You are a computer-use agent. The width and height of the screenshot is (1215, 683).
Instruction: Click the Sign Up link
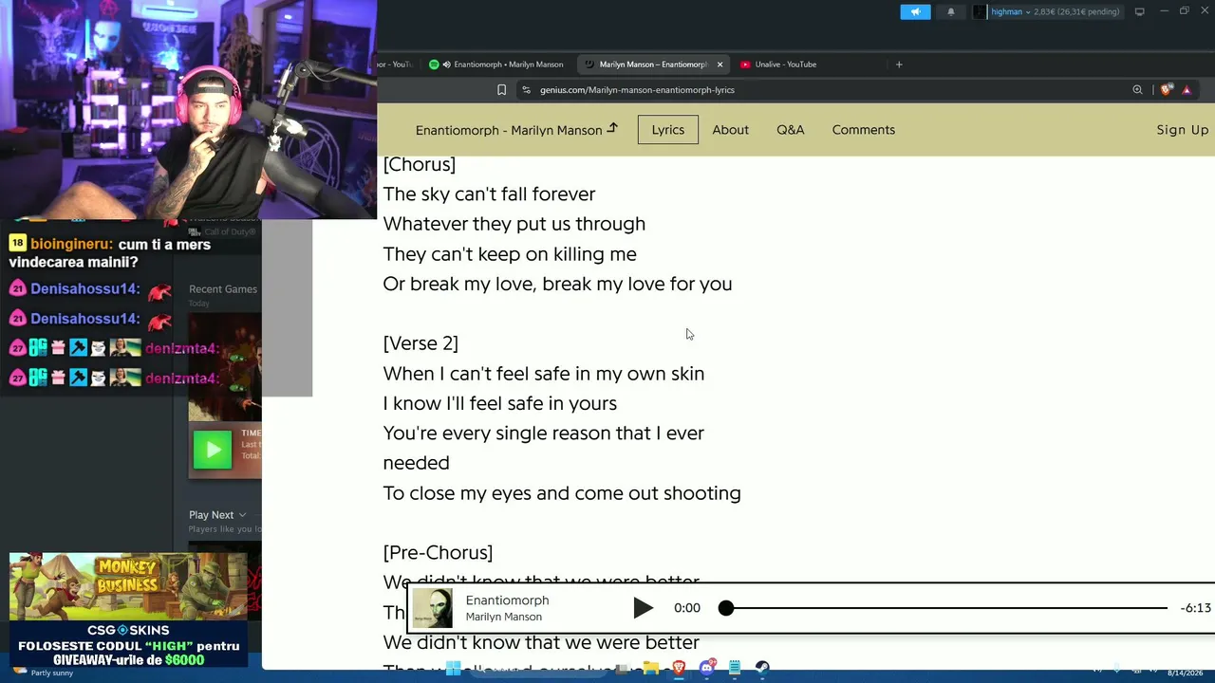tap(1183, 130)
